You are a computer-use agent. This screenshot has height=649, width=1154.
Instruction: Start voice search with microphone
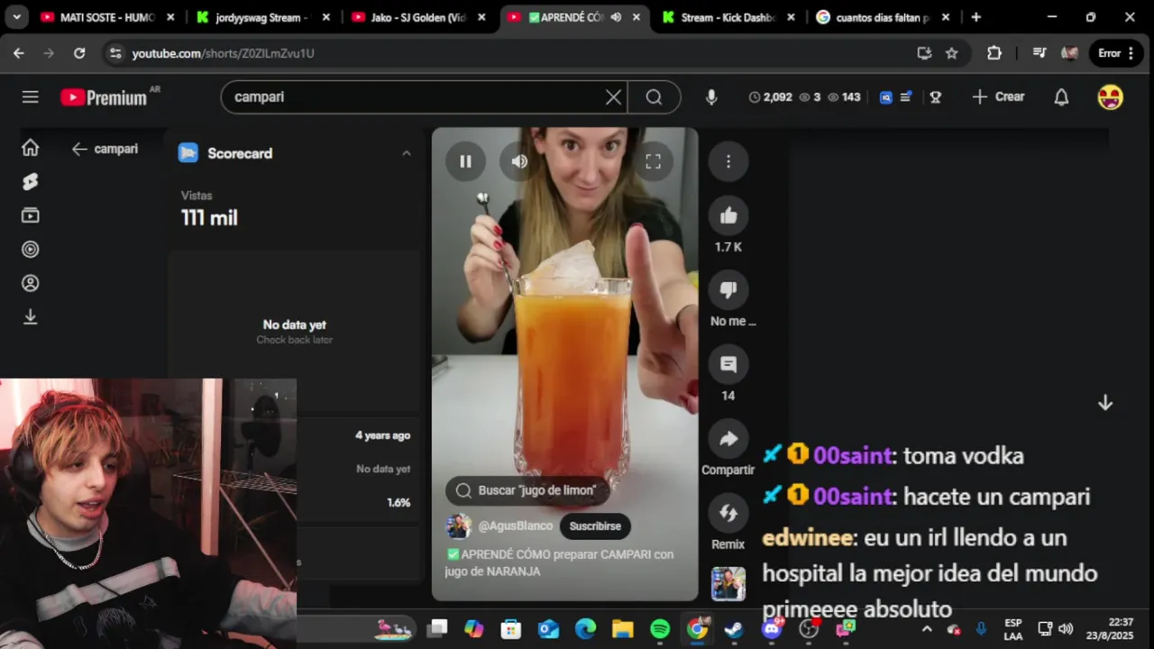click(711, 97)
